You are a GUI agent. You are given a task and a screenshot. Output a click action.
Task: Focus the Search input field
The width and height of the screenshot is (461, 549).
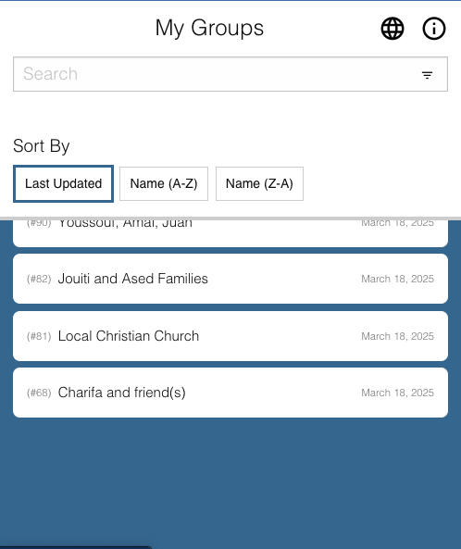[230, 74]
